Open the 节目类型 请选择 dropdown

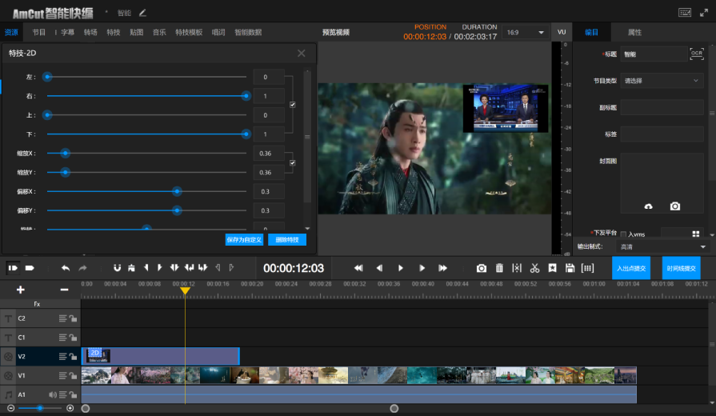click(662, 81)
